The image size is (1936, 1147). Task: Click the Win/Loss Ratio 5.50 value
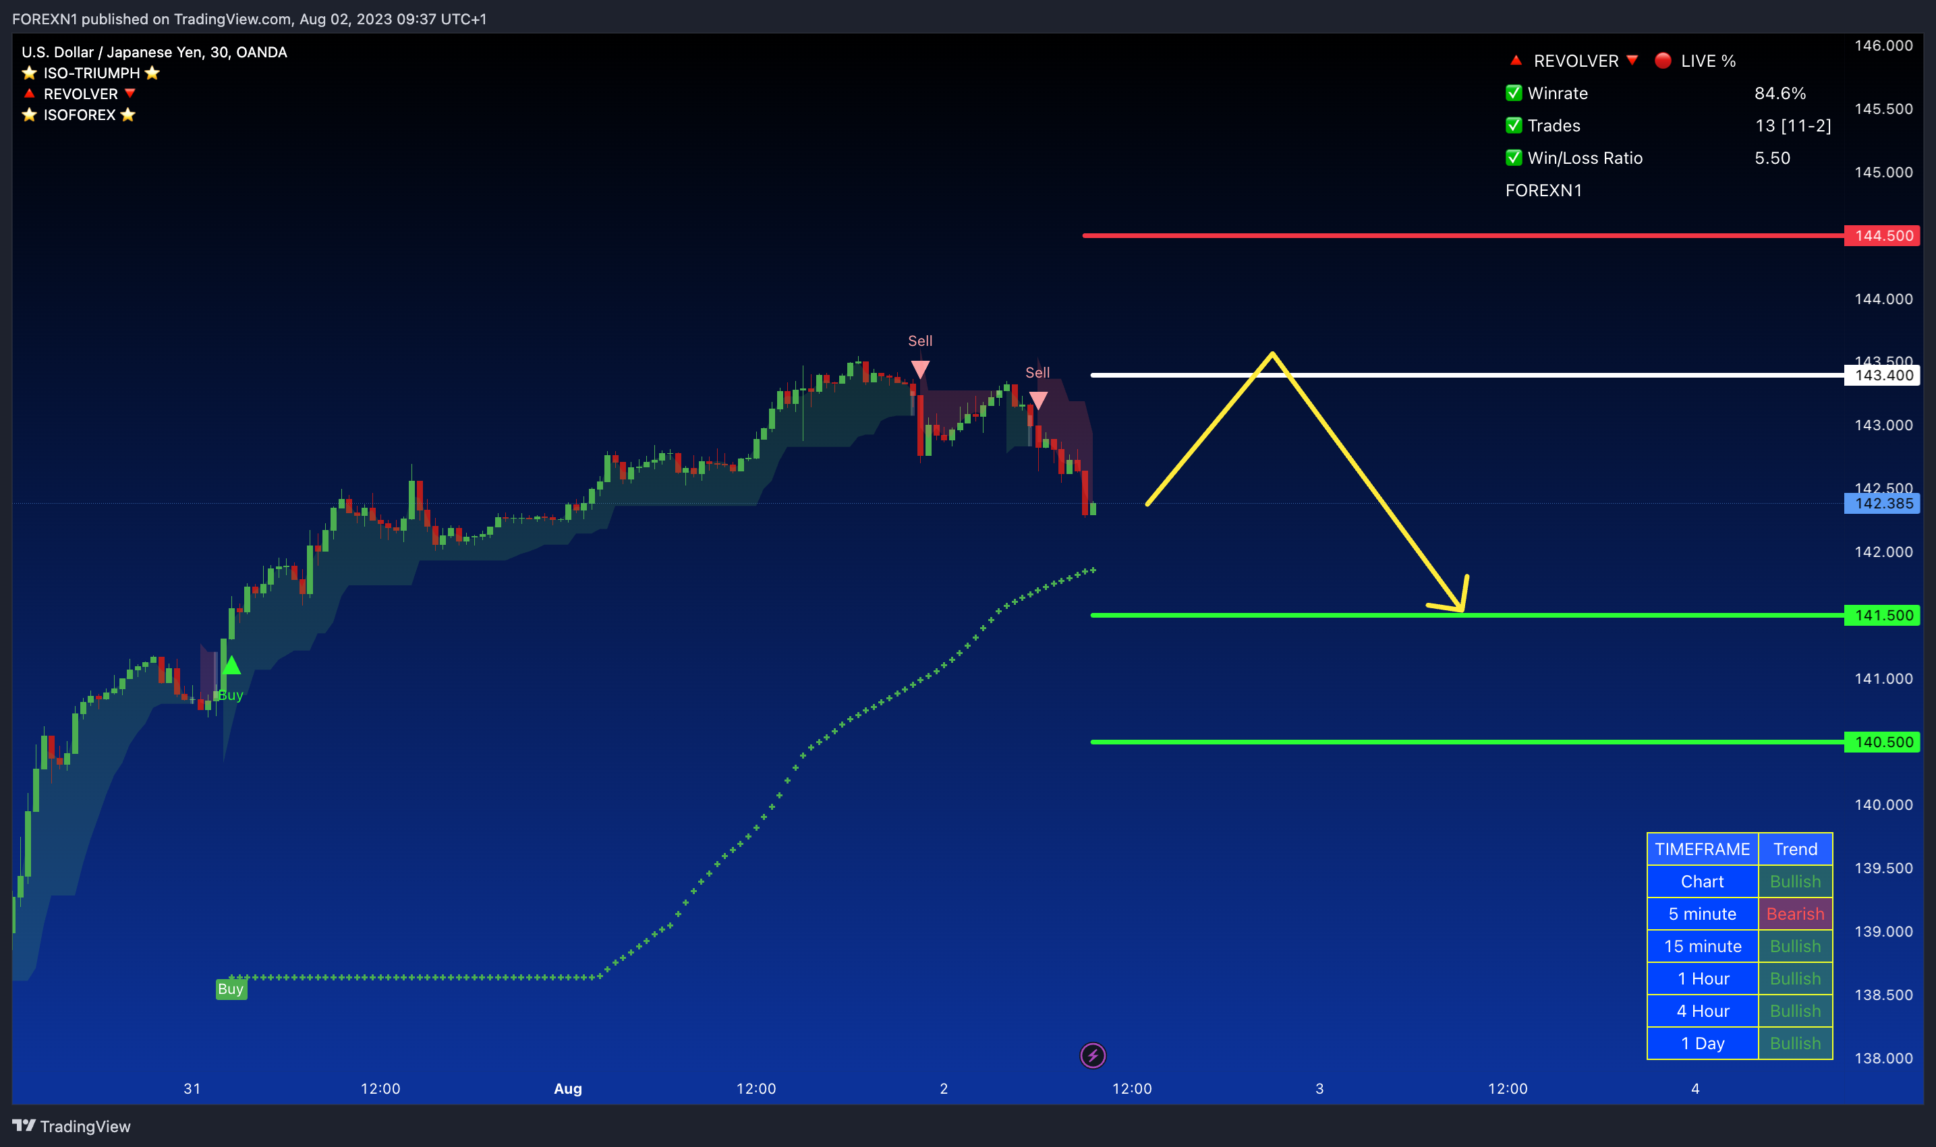pos(1772,158)
